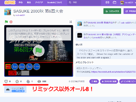Viewport: 136px width, 102px height.
Task: Click thumbnail of SASUKE 2000春 remix credit
Action: click(80, 24)
